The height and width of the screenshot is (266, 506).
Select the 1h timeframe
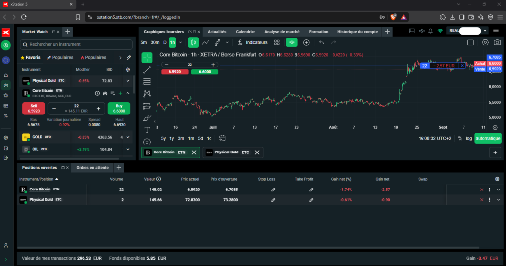coord(172,42)
